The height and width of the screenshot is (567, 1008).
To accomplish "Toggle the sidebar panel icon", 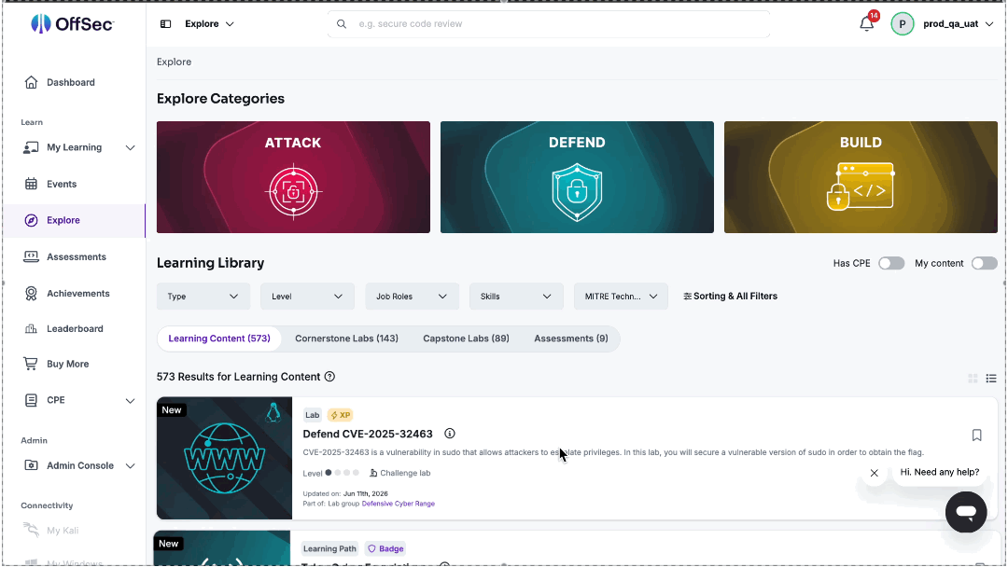I will coord(166,23).
